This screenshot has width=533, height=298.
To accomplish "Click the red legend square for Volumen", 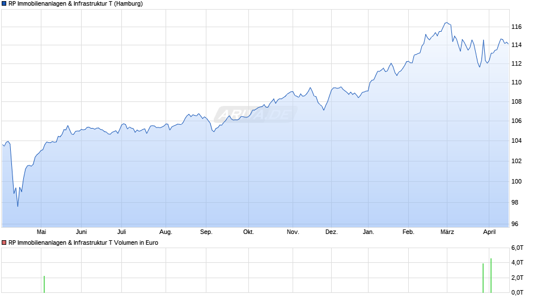I will (4, 242).
